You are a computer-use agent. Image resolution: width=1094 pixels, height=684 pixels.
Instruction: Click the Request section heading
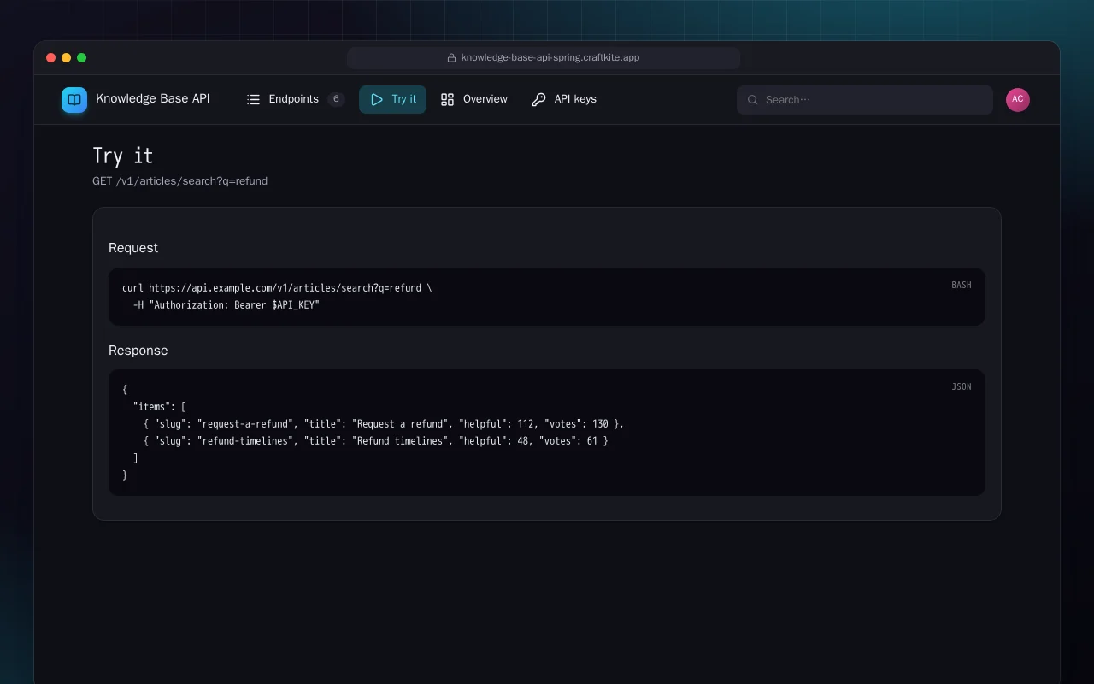(133, 248)
